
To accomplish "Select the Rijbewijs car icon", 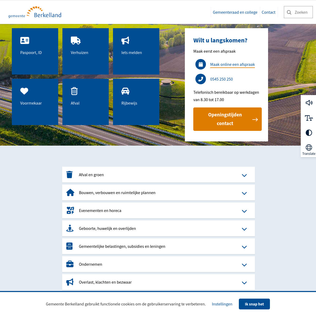I will tap(125, 91).
